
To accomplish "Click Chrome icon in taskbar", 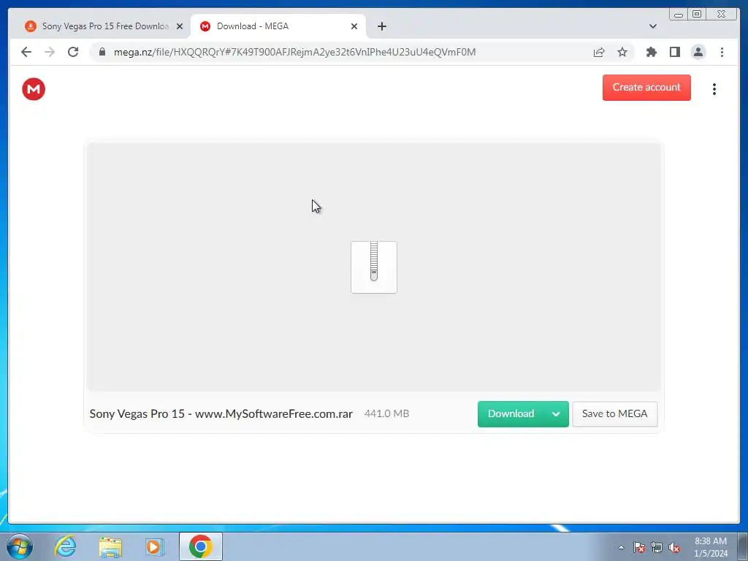I will pyautogui.click(x=200, y=546).
